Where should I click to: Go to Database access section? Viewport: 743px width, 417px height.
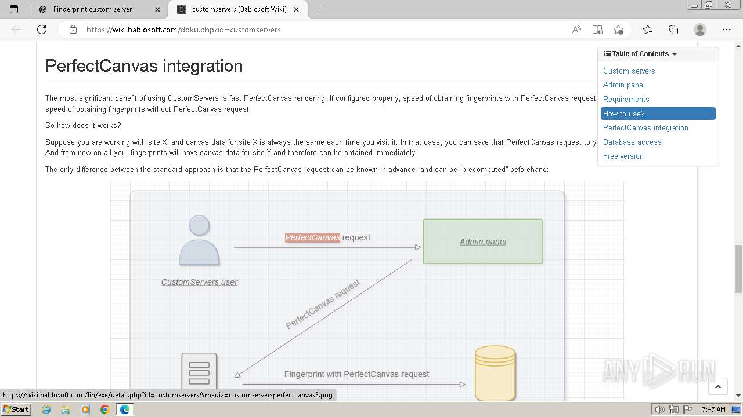tap(632, 142)
